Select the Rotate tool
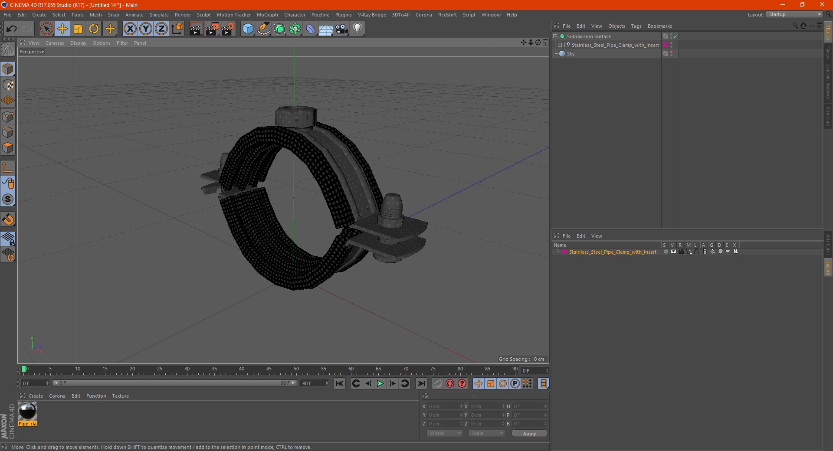The width and height of the screenshot is (833, 451). pos(94,29)
